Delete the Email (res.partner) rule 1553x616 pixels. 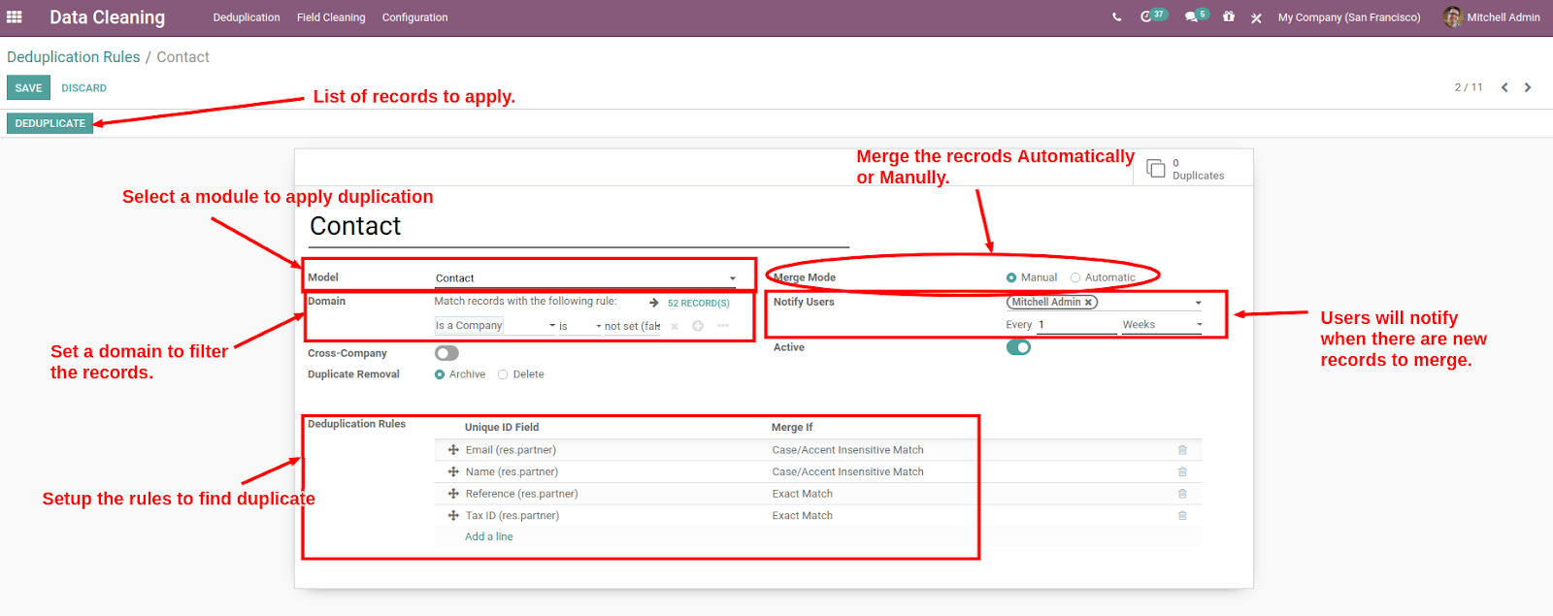pyautogui.click(x=1182, y=450)
